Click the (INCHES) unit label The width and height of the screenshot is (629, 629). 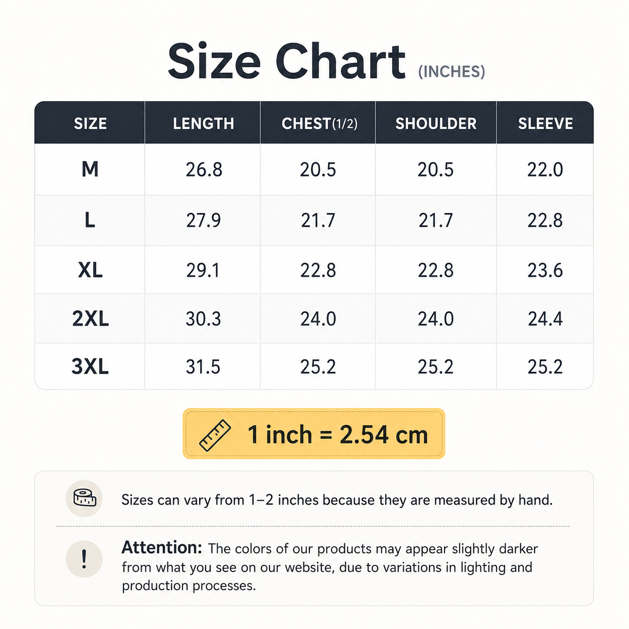[451, 72]
